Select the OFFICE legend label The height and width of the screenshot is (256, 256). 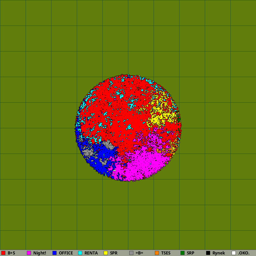pyautogui.click(x=66, y=253)
